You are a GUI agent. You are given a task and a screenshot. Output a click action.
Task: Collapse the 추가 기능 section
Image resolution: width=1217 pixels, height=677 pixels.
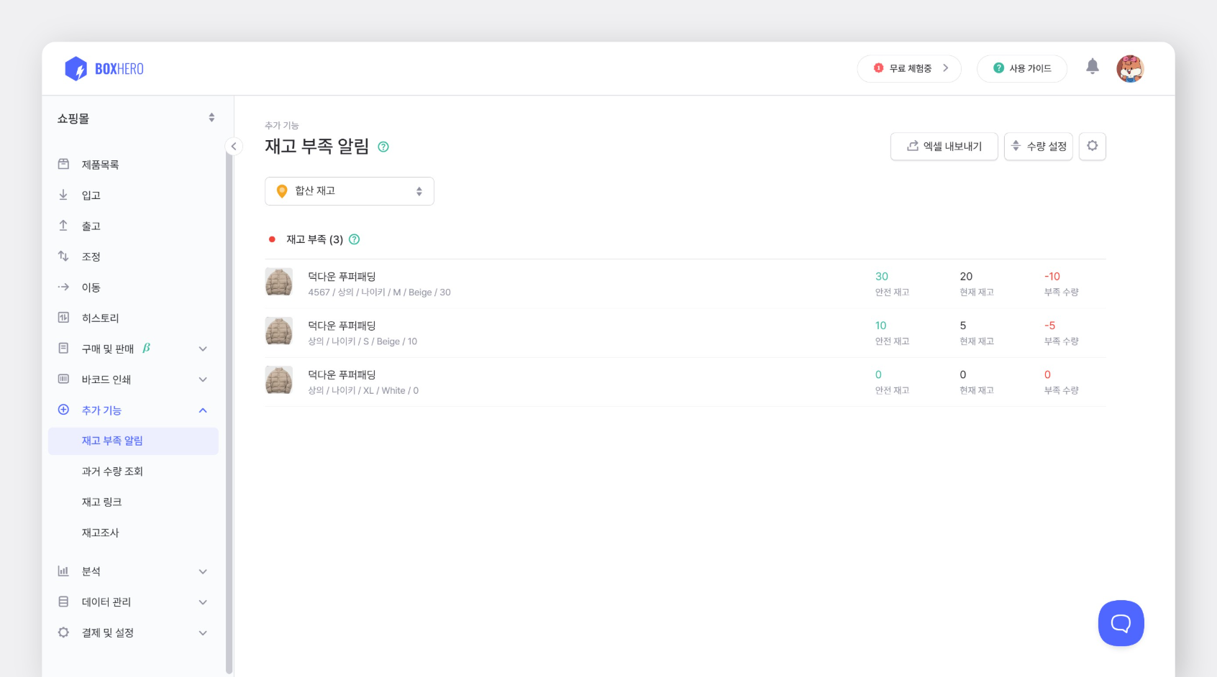203,410
